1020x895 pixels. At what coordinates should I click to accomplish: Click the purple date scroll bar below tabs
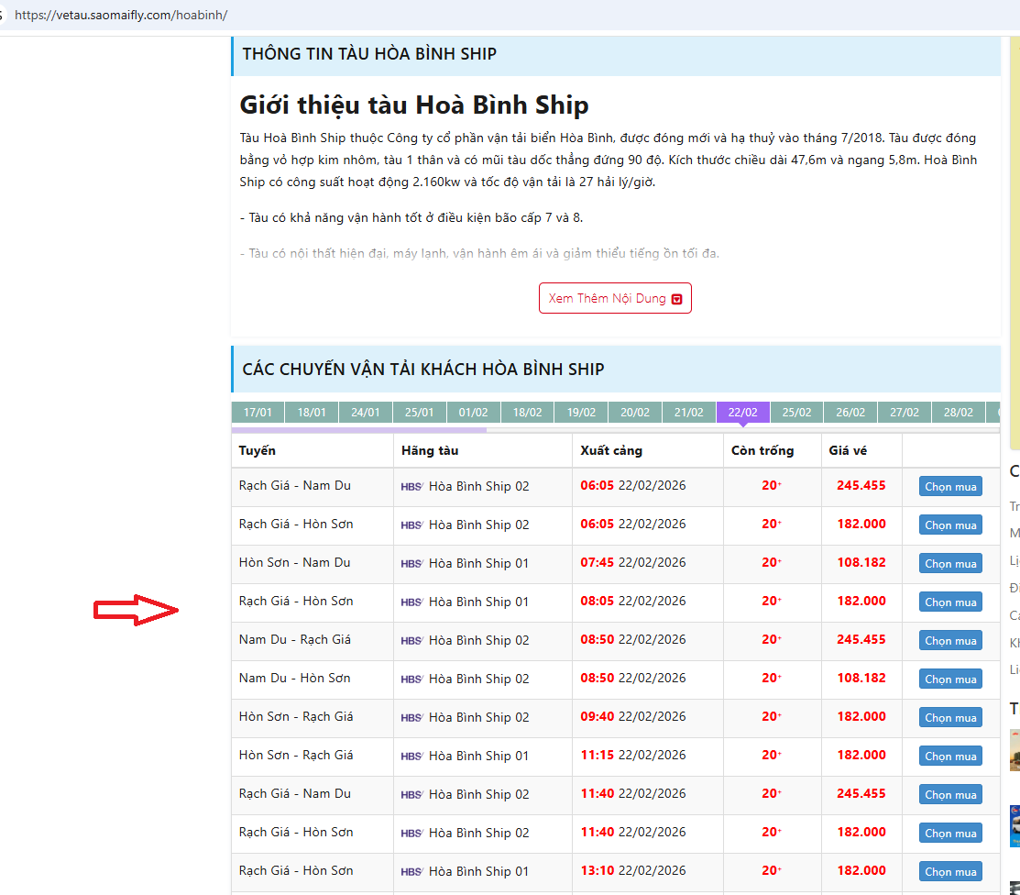click(x=358, y=429)
